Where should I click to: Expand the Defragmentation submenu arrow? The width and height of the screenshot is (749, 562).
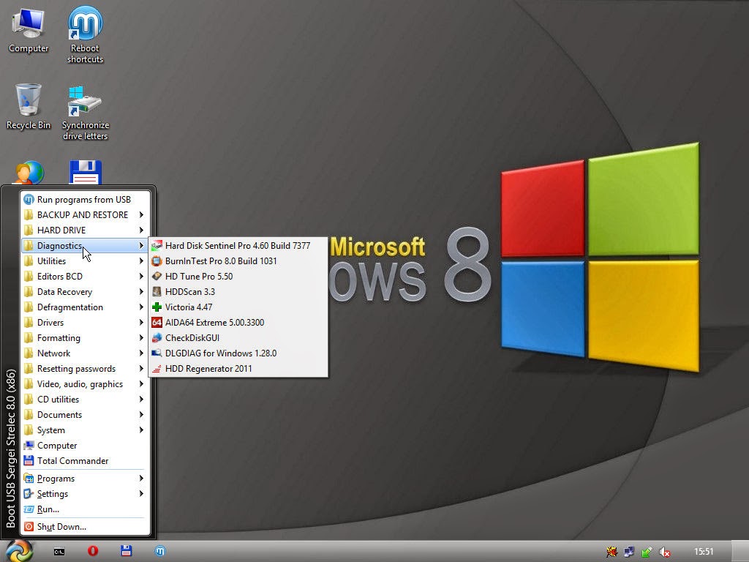pos(141,307)
